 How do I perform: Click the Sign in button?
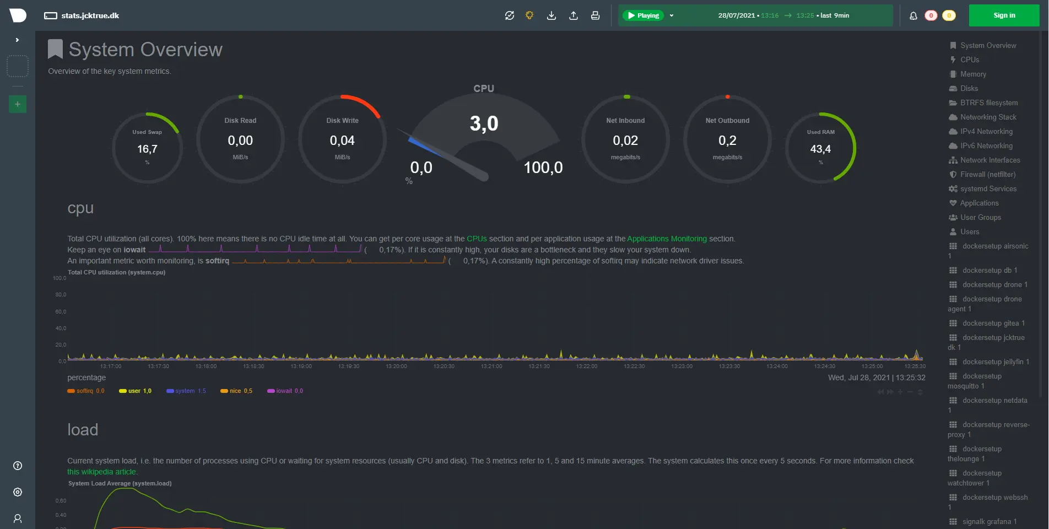point(1004,15)
